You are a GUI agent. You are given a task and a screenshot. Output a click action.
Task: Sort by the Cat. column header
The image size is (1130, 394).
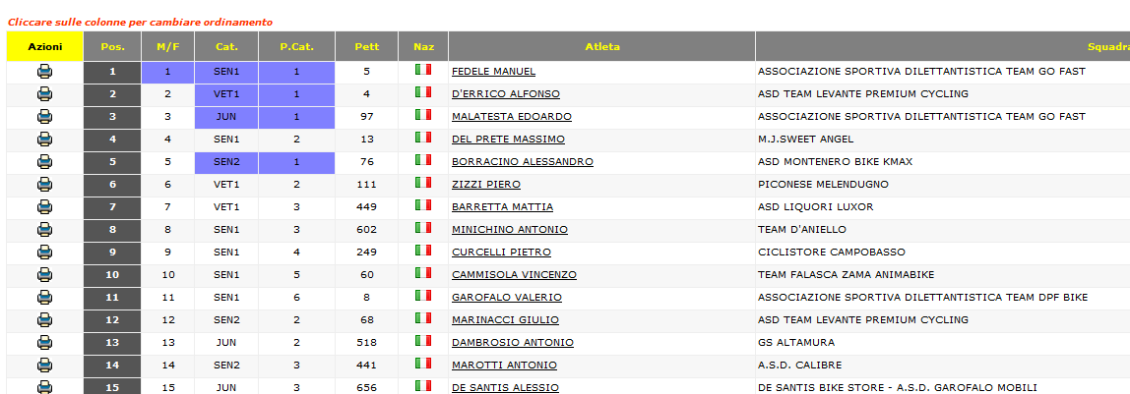pos(226,47)
